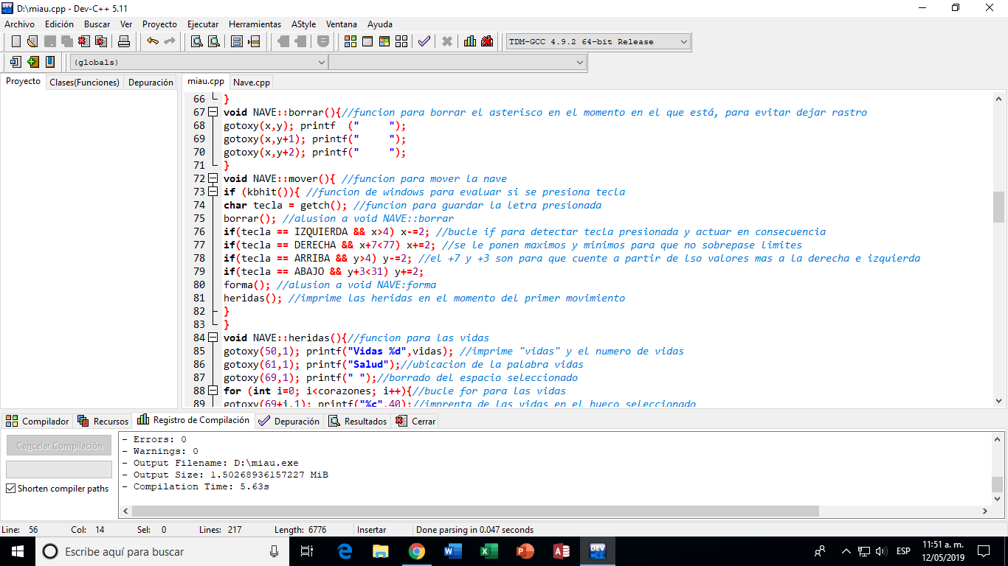
Task: Click the Find magnifier icon
Action: coord(197,41)
